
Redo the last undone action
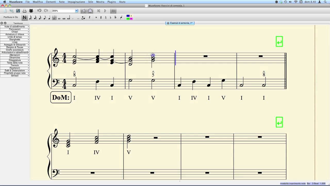click(46, 11)
